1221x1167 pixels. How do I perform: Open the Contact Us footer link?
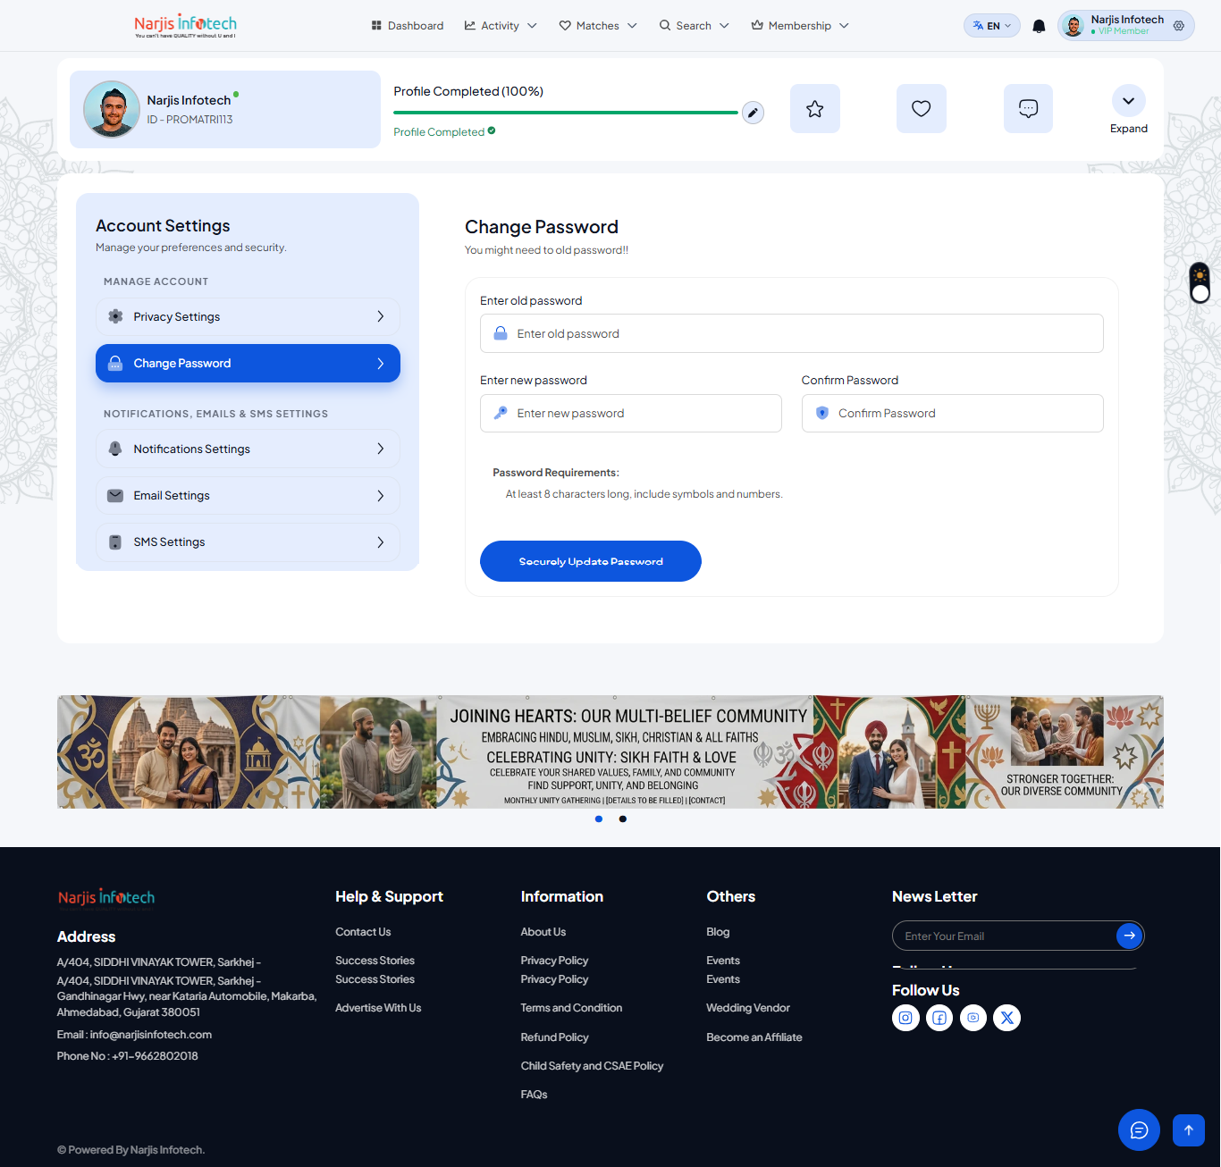point(363,932)
